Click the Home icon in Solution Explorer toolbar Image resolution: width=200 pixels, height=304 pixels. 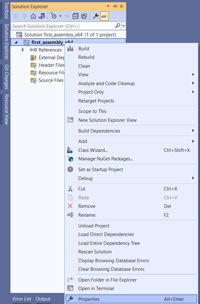tap(33, 16)
